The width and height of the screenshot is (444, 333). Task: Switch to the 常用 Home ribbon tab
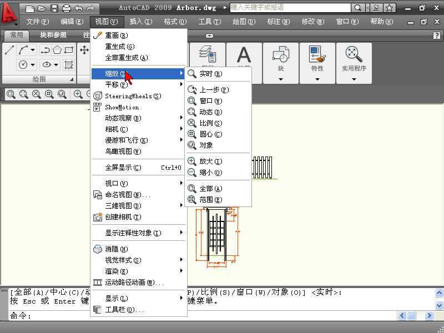[17, 35]
